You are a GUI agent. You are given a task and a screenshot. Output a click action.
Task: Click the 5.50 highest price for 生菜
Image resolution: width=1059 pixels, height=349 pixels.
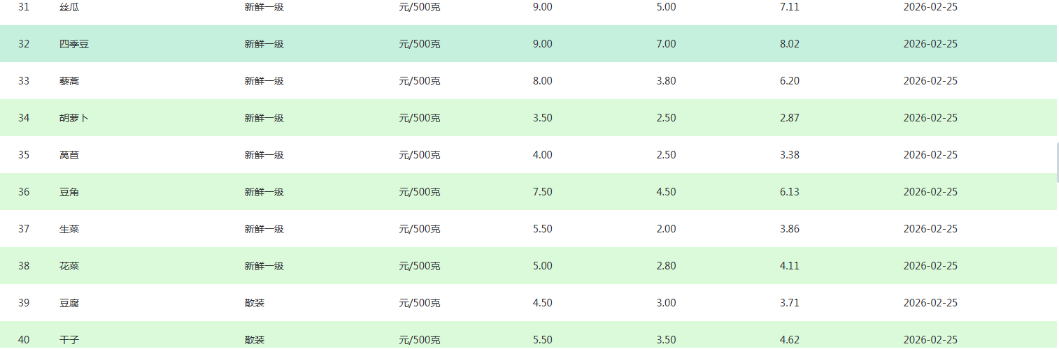543,229
